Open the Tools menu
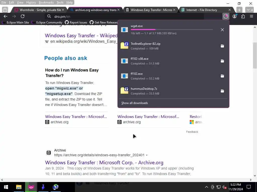257x192 pixels. (x=60, y=2)
